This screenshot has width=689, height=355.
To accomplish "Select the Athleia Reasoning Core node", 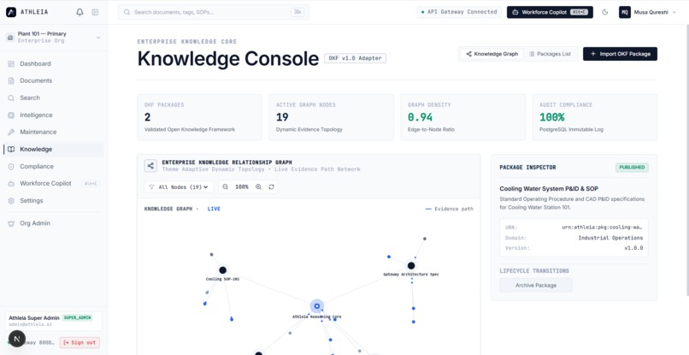I will pyautogui.click(x=317, y=306).
